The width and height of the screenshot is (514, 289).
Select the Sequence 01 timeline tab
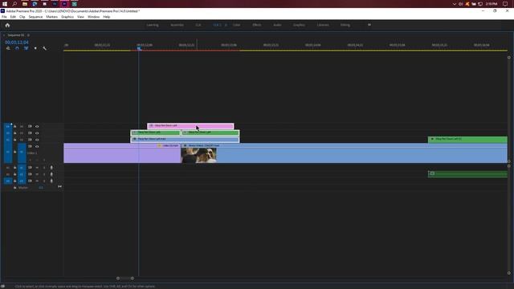(x=16, y=35)
